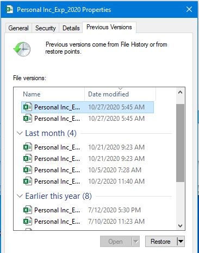
Task: Open the Details tab
Action: point(71,28)
